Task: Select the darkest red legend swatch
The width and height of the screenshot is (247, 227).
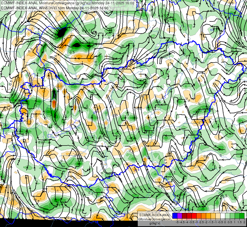Action: (184, 216)
